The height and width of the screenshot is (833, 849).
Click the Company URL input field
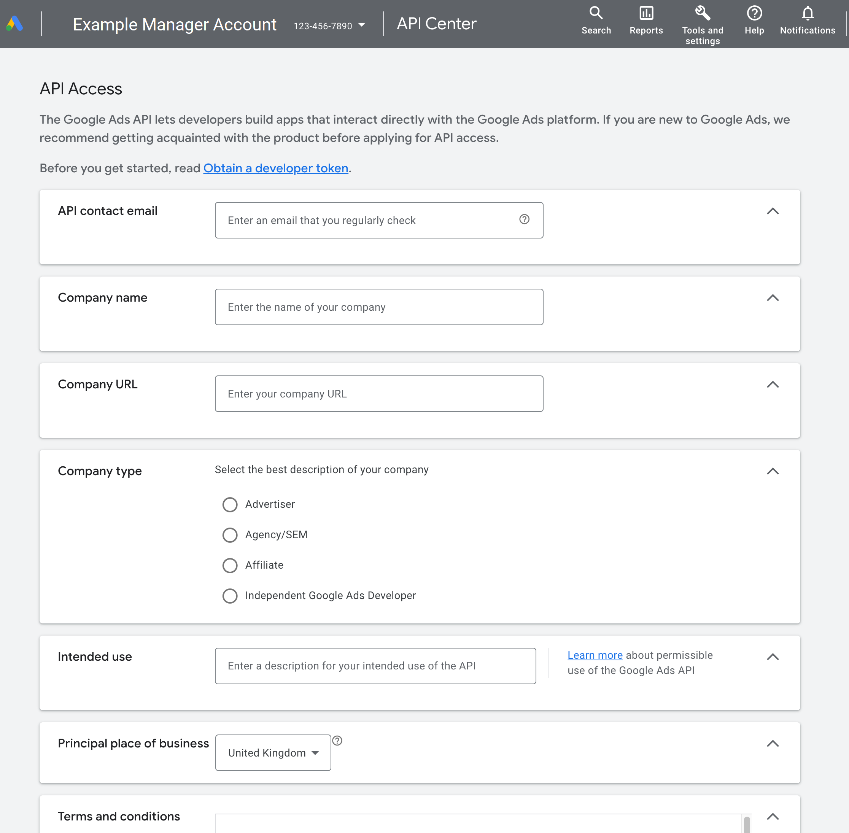[378, 393]
